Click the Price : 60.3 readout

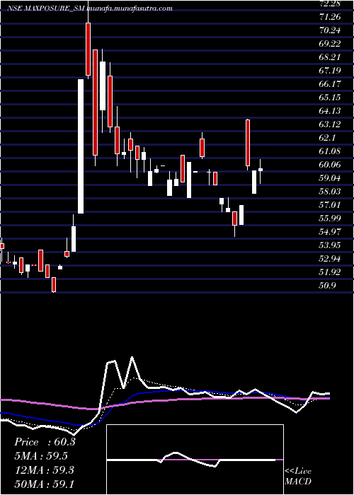tap(45, 442)
